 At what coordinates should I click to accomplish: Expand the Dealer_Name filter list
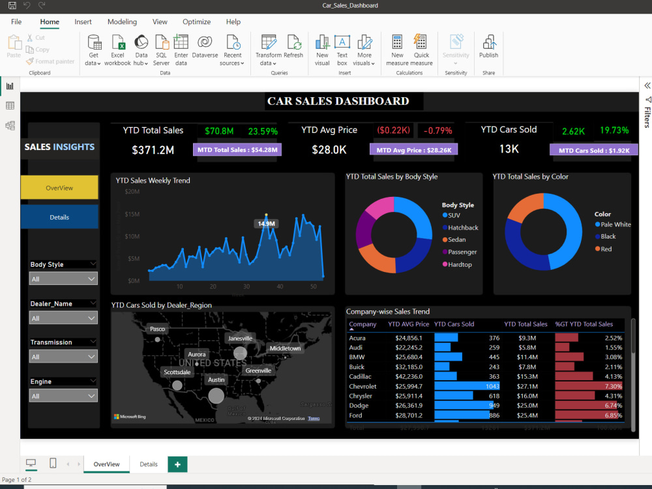click(91, 318)
